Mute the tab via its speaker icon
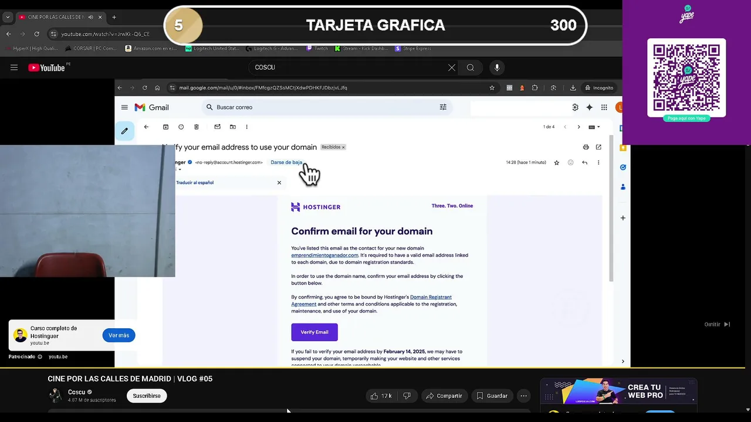 (90, 17)
